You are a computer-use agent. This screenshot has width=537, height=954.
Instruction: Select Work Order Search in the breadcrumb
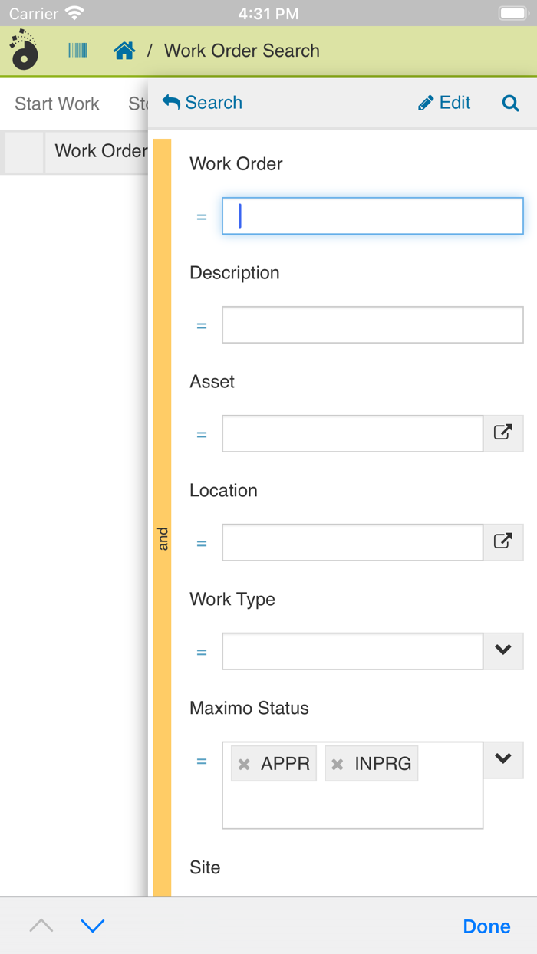pyautogui.click(x=242, y=50)
